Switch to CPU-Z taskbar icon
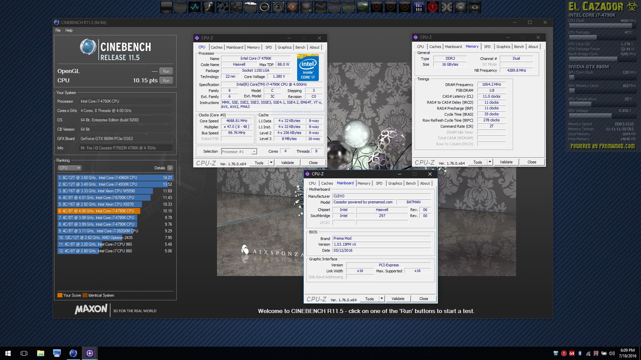Viewport: 641px width, 360px height. (89, 353)
